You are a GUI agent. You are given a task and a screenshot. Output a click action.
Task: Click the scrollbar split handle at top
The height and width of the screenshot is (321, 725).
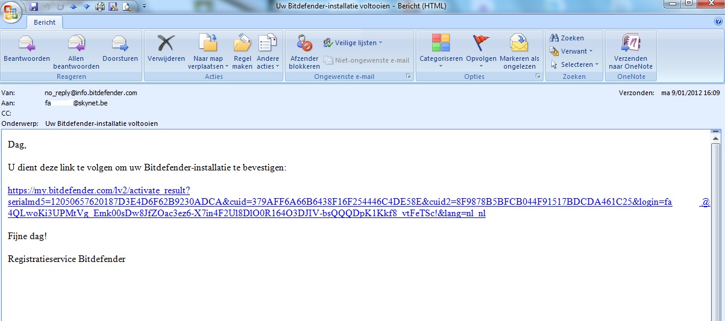[x=715, y=131]
